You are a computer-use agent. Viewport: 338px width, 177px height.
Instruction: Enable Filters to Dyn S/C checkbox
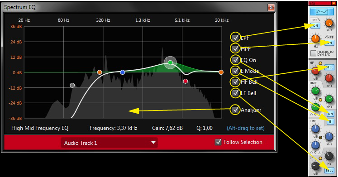point(313,53)
